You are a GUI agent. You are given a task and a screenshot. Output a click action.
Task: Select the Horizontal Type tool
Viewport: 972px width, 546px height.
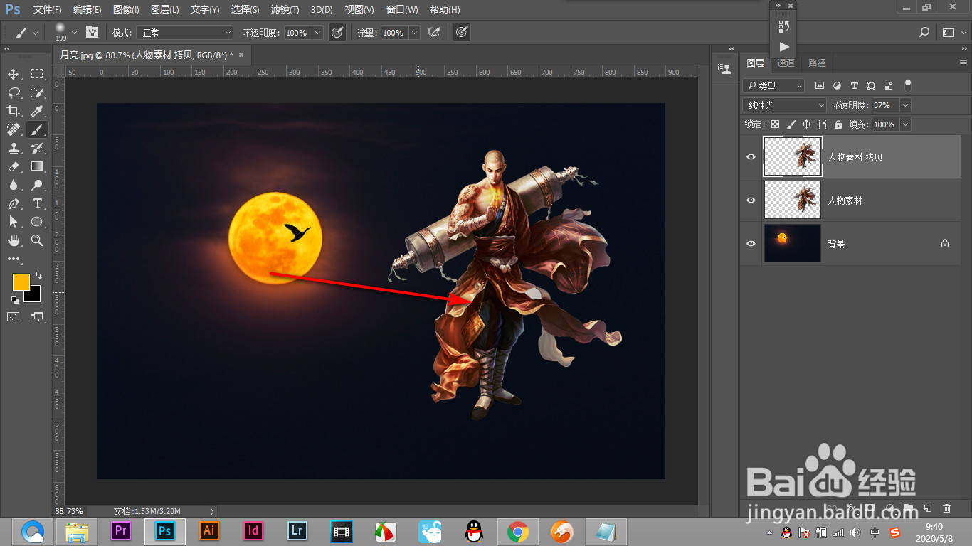tap(37, 204)
